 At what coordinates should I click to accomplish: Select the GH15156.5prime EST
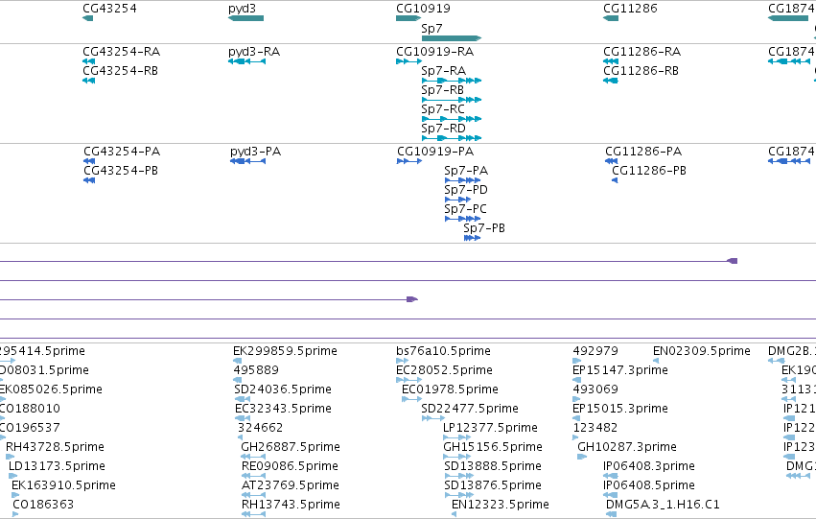(493, 447)
